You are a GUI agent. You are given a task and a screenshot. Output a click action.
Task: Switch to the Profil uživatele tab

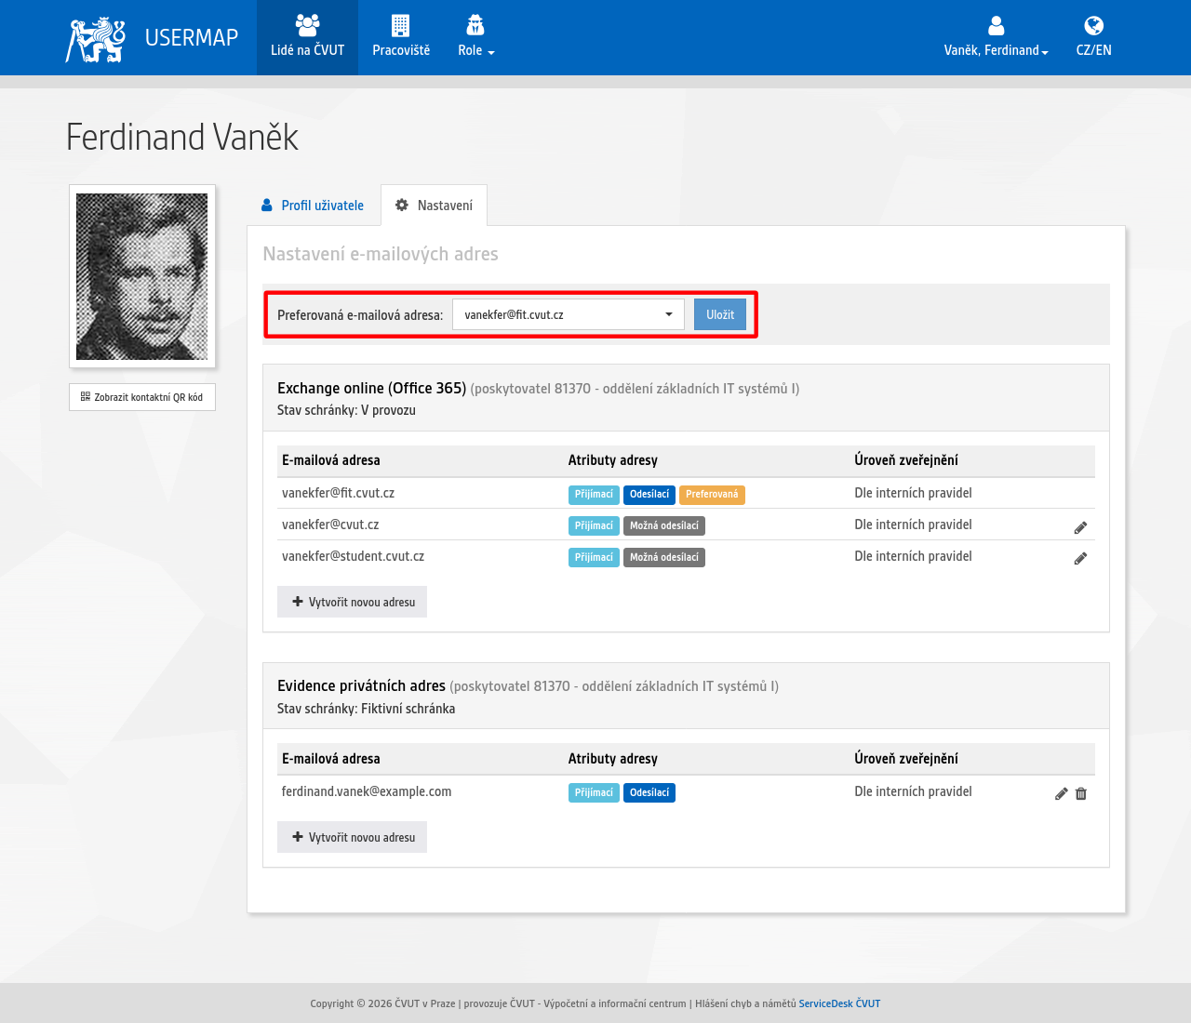pyautogui.click(x=313, y=206)
